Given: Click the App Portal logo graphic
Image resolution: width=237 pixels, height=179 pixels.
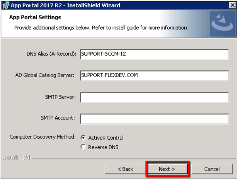Looking at the screenshot, I should click(222, 23).
